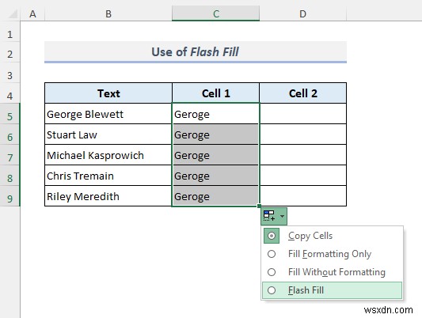This screenshot has width=422, height=318.
Task: Select column A header
Action: coord(32,13)
